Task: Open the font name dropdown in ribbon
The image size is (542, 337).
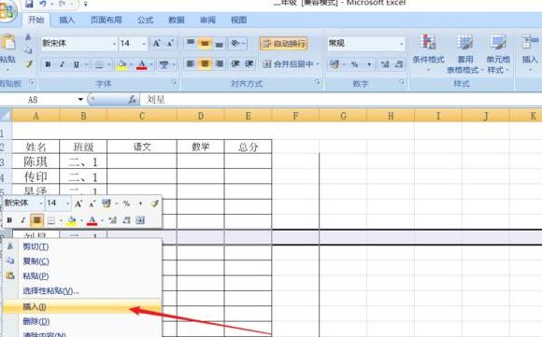Action: (114, 44)
